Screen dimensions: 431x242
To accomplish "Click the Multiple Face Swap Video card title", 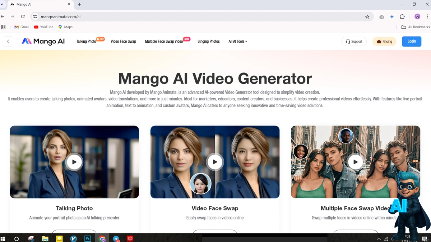I will pos(355,208).
